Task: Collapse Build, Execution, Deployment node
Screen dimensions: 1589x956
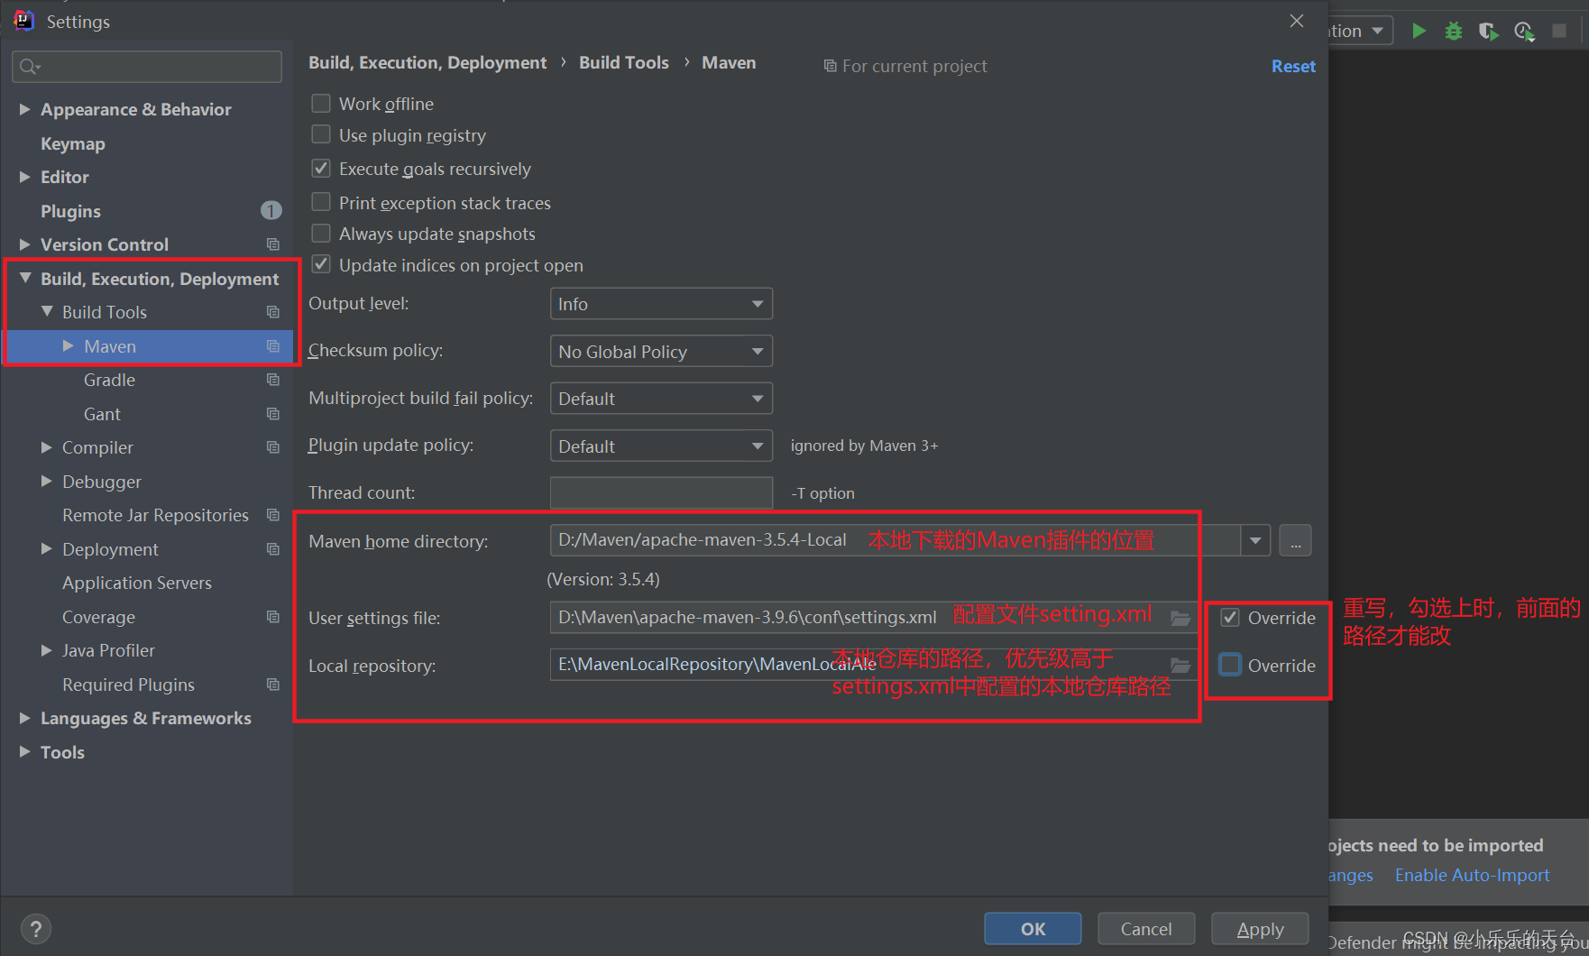Action: (25, 278)
